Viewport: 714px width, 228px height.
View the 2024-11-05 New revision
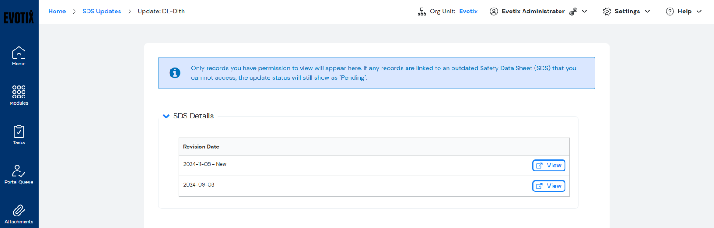tap(549, 166)
